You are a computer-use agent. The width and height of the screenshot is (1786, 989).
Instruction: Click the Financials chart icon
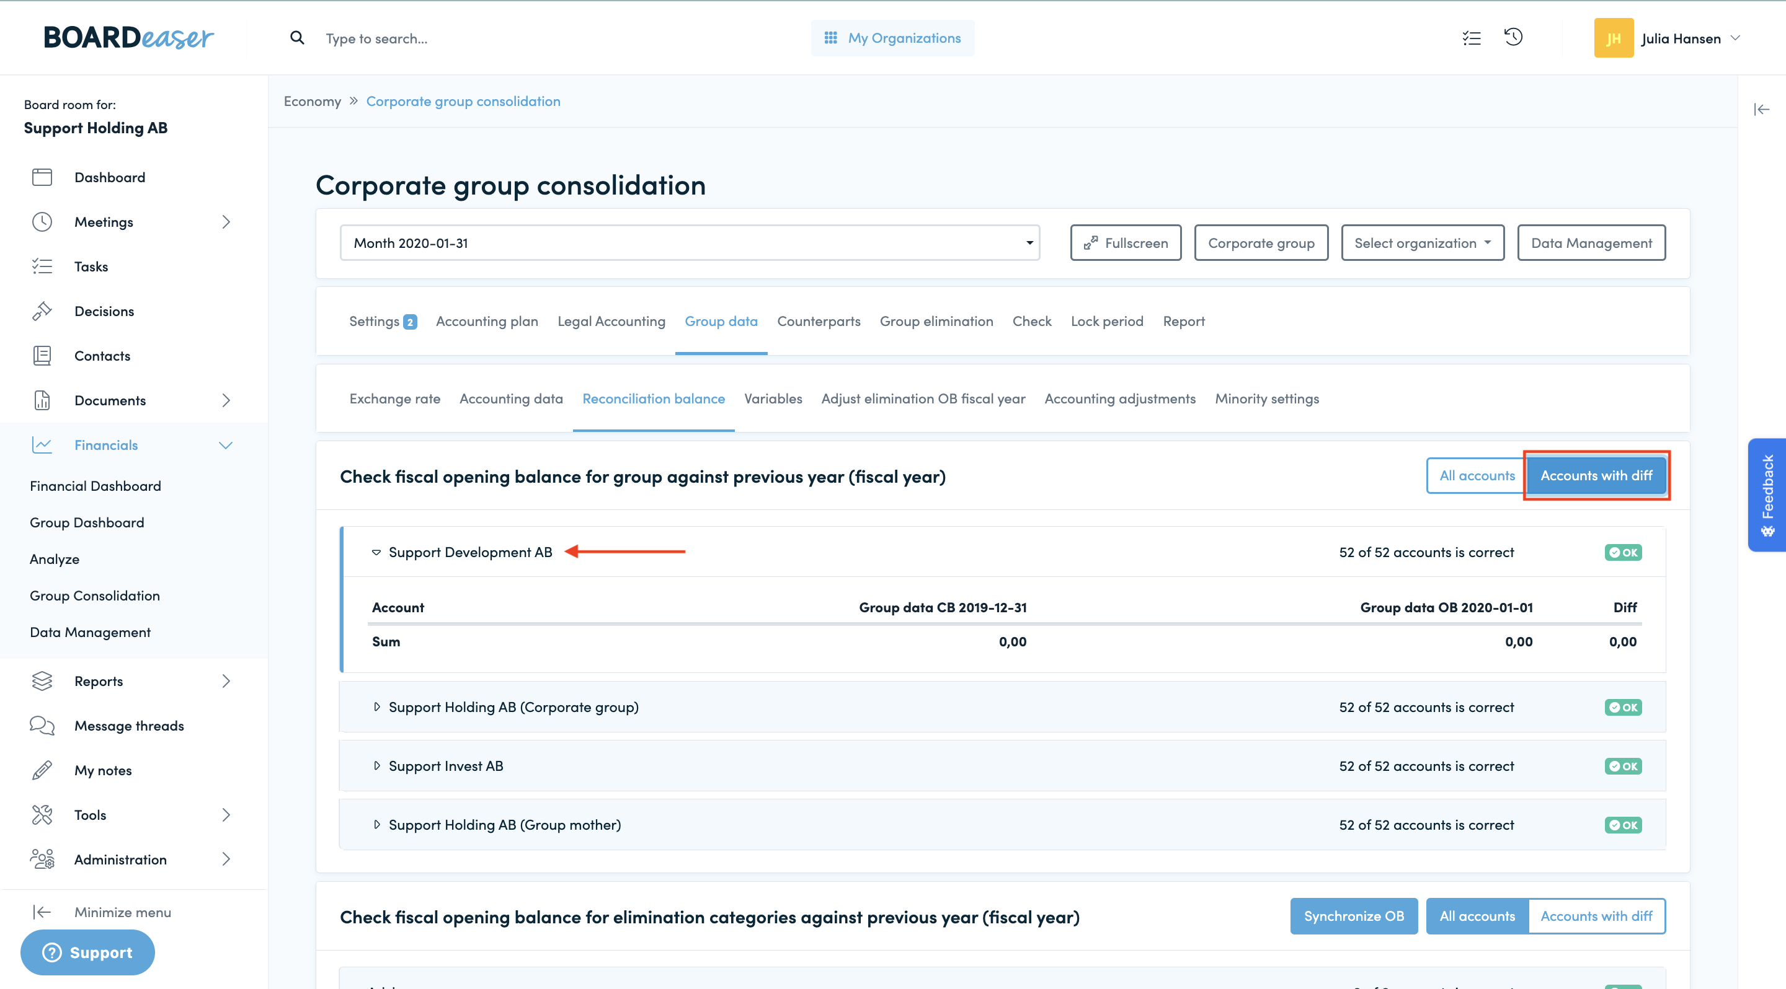coord(42,446)
